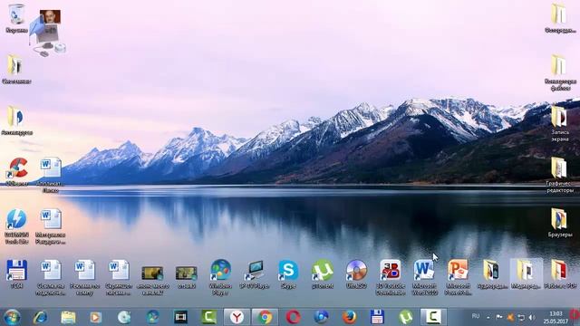
Task: Launch Internet Explorer from the taskbar
Action: coord(40,317)
